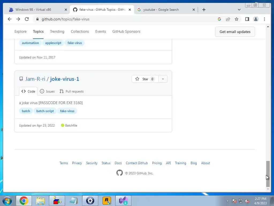Select the batch-script topic tag

pyautogui.click(x=45, y=111)
